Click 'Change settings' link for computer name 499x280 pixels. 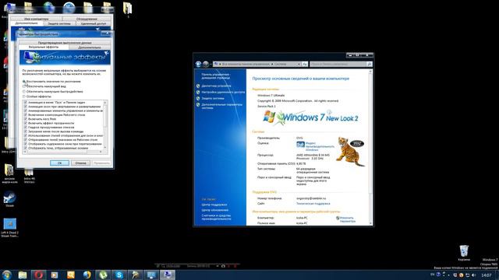click(x=347, y=219)
